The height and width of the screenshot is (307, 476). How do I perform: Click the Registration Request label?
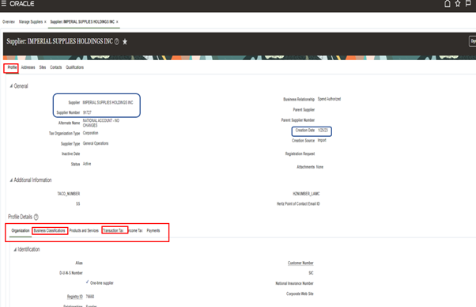click(x=300, y=154)
